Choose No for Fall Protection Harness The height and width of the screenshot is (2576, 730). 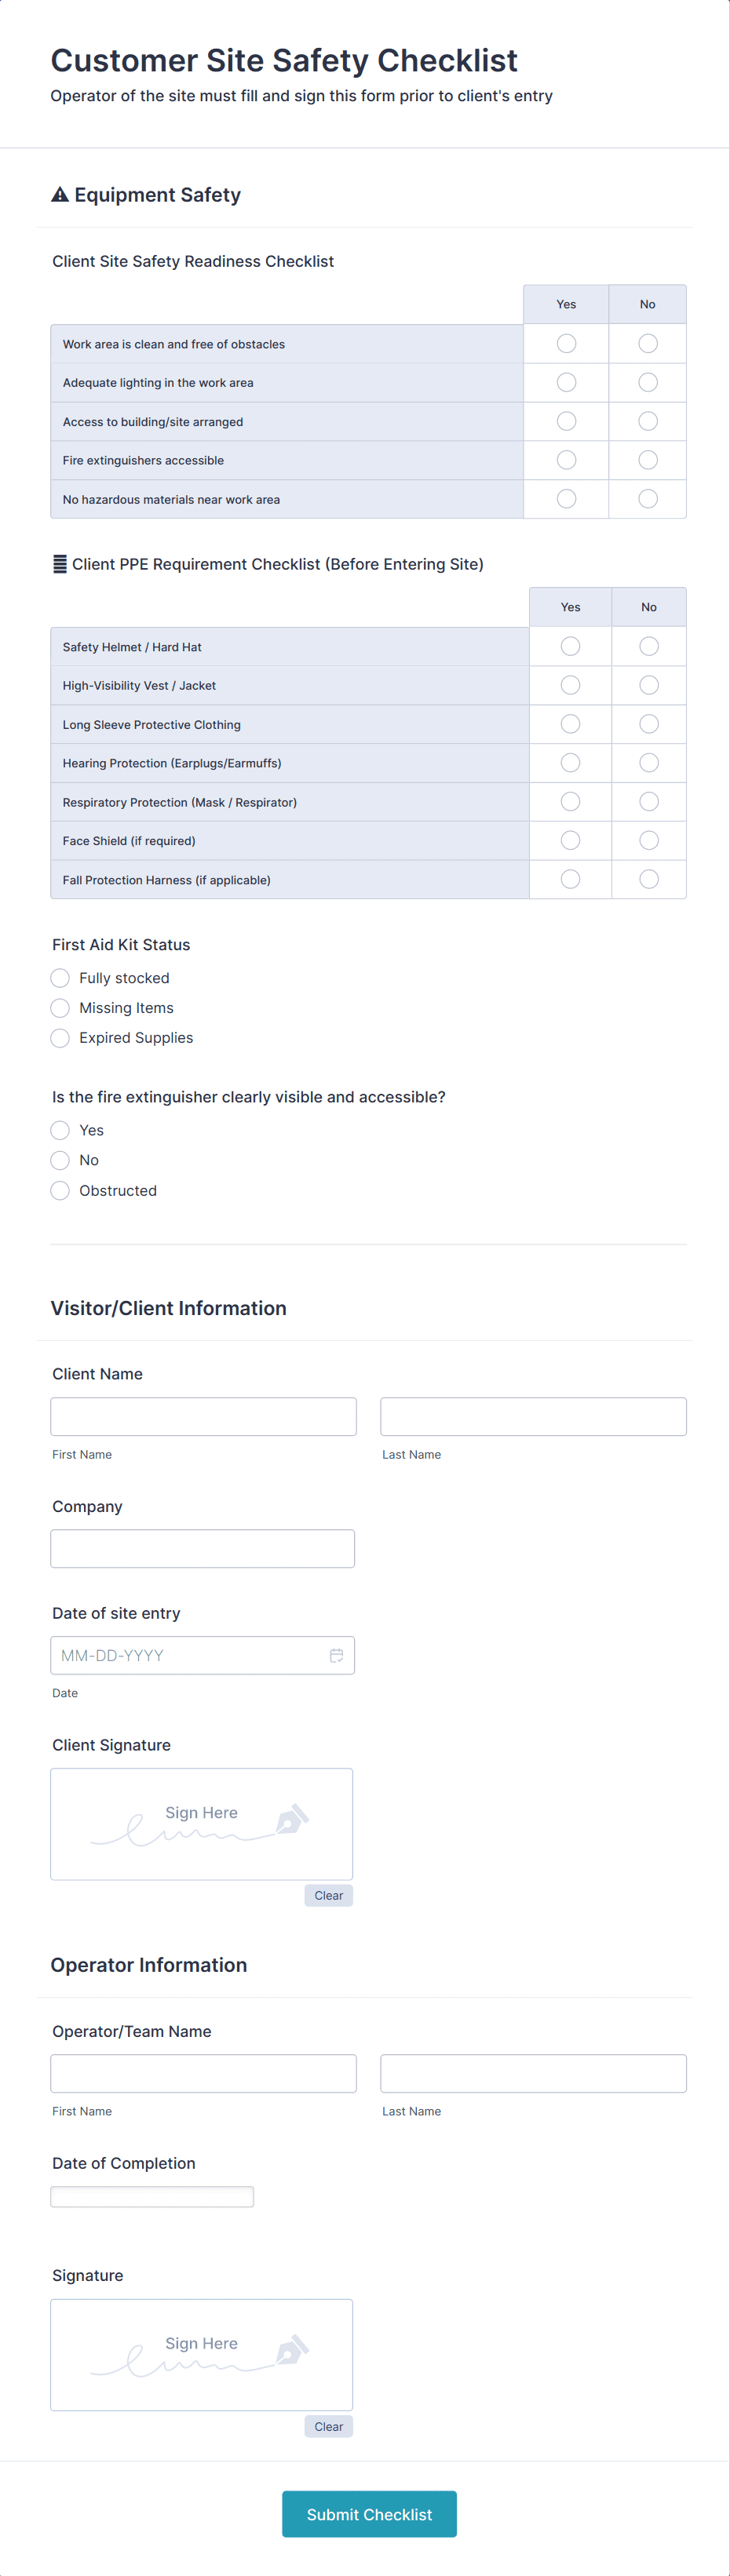(649, 879)
